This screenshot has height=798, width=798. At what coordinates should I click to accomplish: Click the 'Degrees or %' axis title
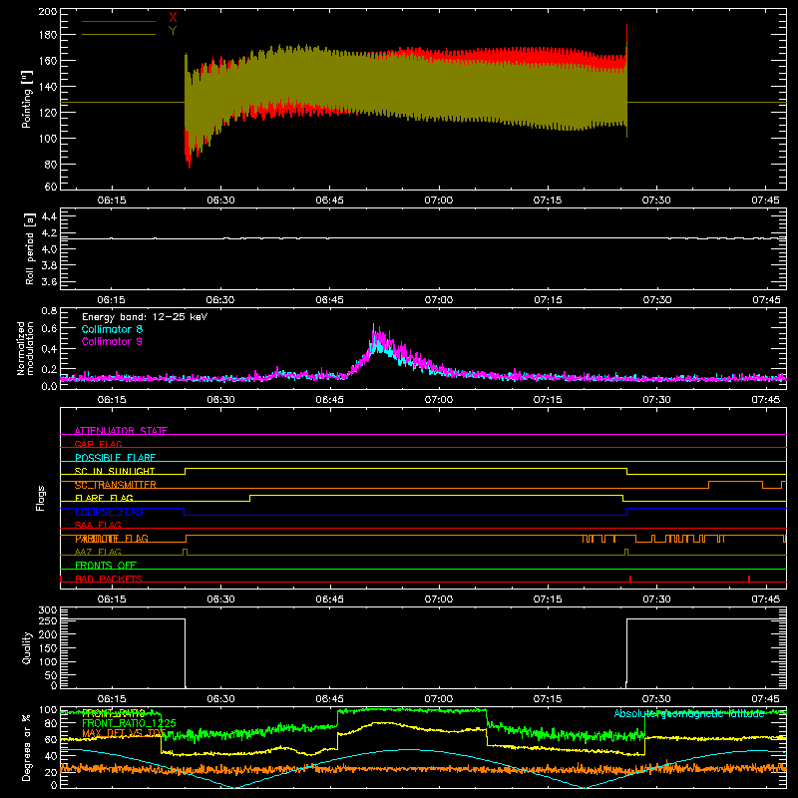[27, 747]
